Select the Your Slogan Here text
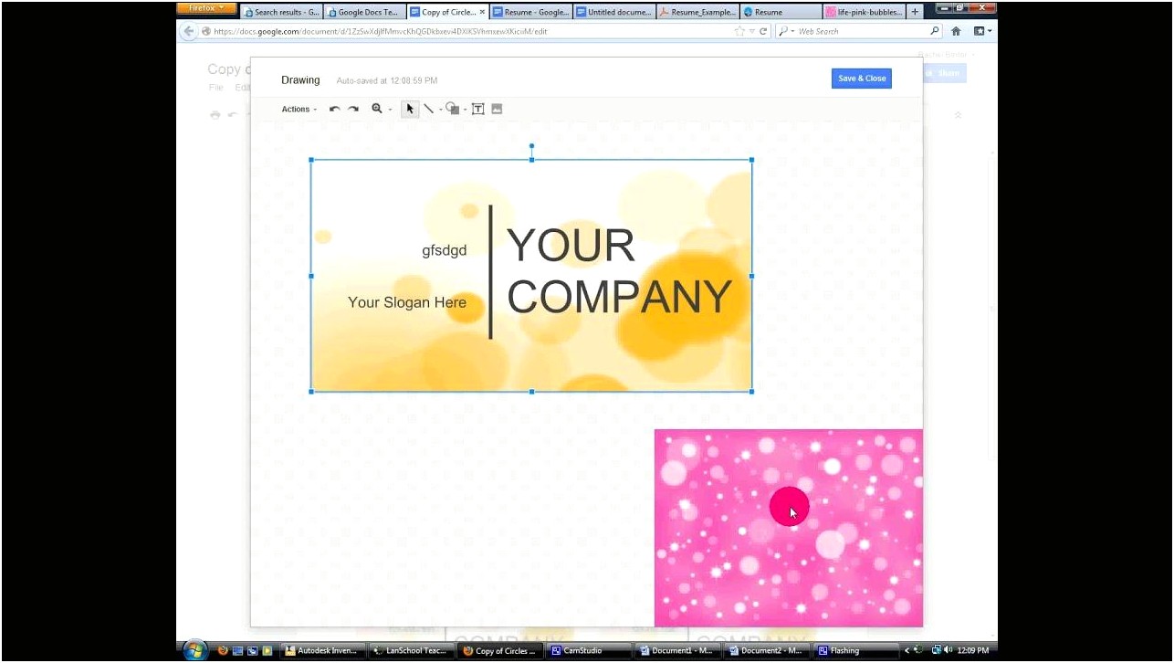 pyautogui.click(x=407, y=302)
